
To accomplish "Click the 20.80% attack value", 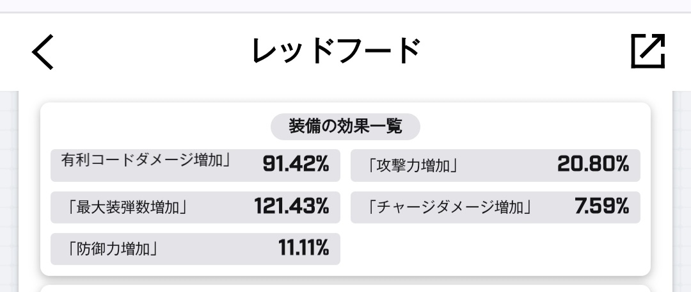I will coord(593,164).
